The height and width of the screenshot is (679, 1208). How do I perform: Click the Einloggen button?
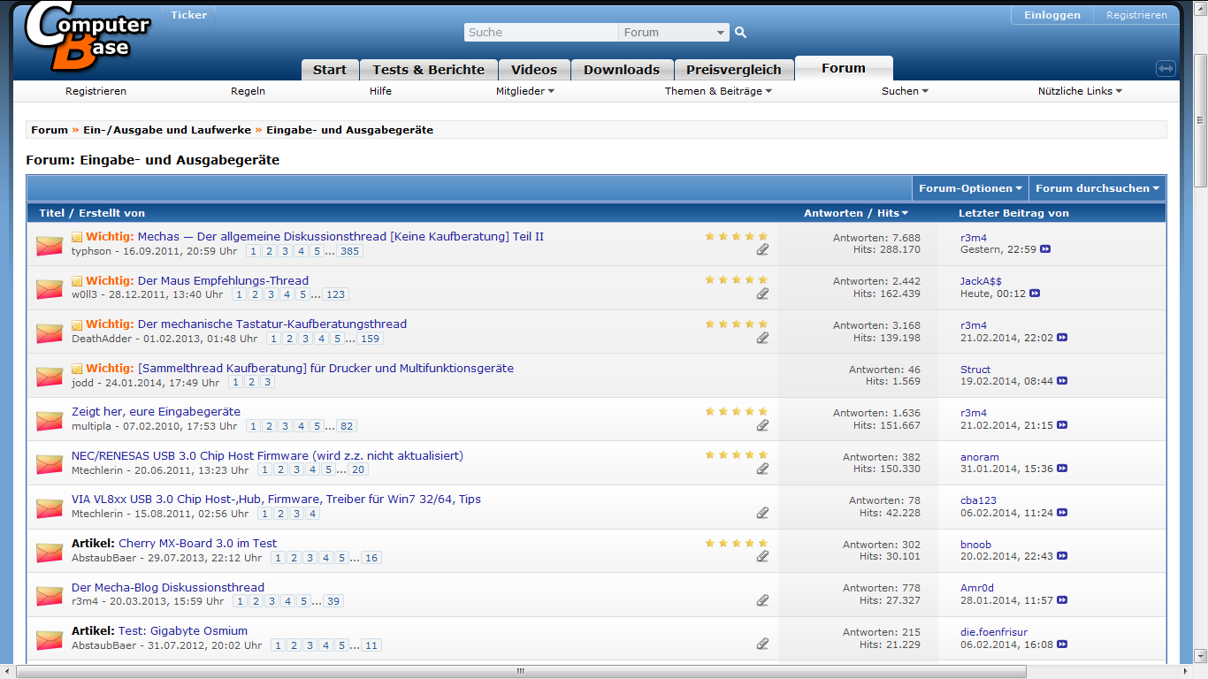pos(1052,15)
